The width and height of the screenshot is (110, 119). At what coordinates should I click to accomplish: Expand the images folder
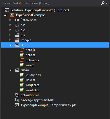point(10,40)
